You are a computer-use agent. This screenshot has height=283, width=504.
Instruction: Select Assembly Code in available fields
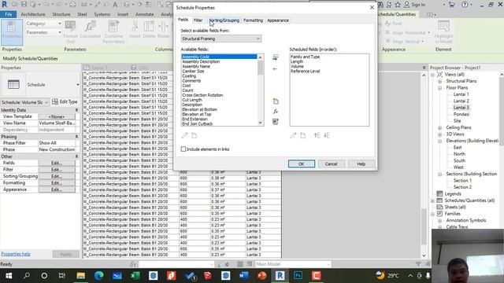219,57
